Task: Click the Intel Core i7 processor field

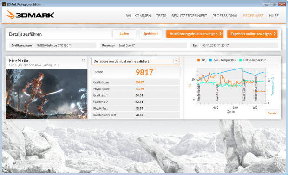Action: pyautogui.click(x=152, y=45)
